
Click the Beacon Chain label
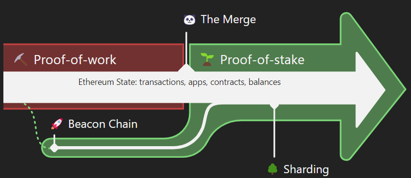tap(103, 124)
